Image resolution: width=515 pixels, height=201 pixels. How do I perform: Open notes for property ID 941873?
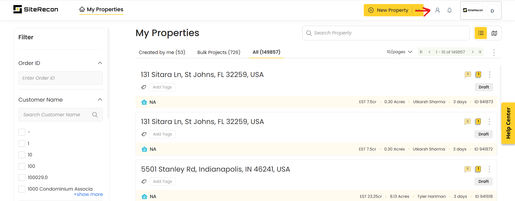tap(468, 74)
